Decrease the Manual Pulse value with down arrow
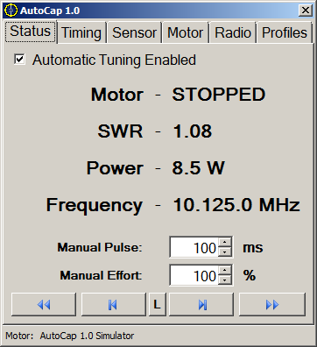 point(224,252)
